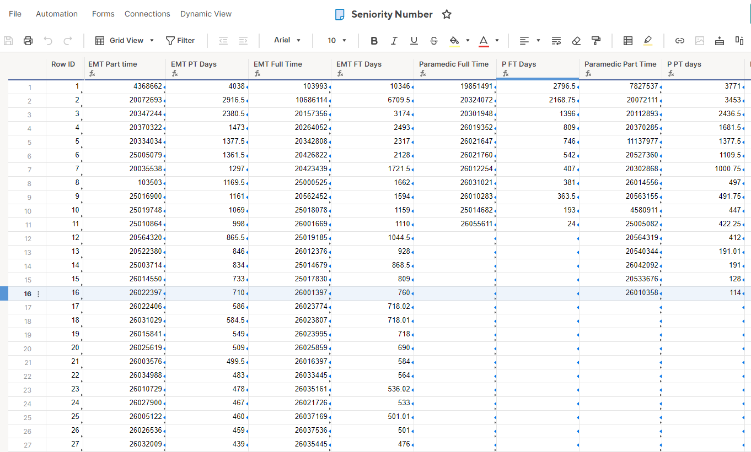The width and height of the screenshot is (751, 452).
Task: Click the insert row icon
Action: [x=720, y=40]
